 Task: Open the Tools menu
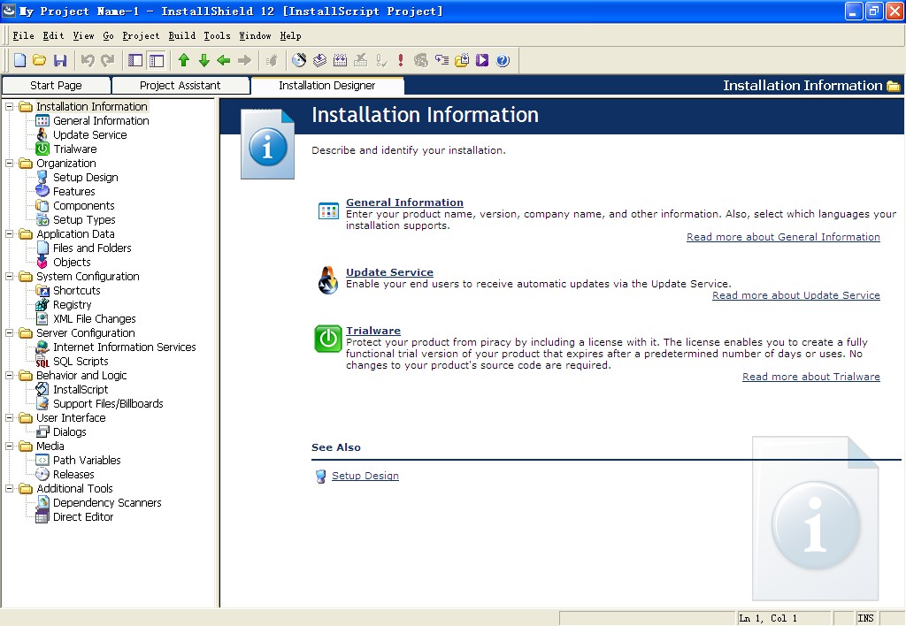click(217, 36)
